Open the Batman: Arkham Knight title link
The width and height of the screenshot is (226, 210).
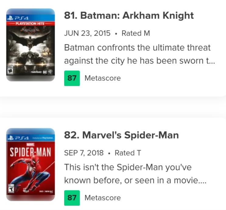129,16
